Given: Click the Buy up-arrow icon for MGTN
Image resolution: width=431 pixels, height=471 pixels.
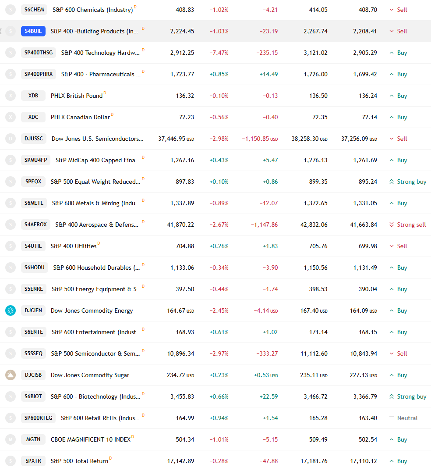Looking at the screenshot, I should pos(392,439).
